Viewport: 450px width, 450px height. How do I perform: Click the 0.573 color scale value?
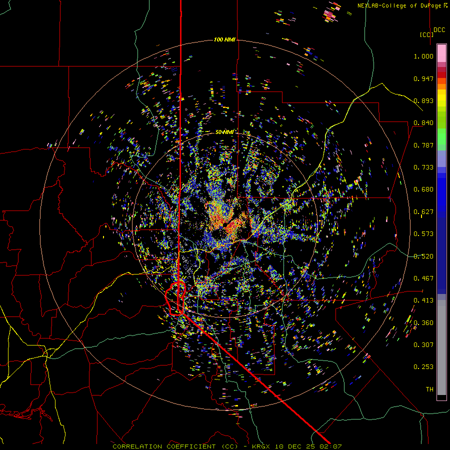click(423, 234)
